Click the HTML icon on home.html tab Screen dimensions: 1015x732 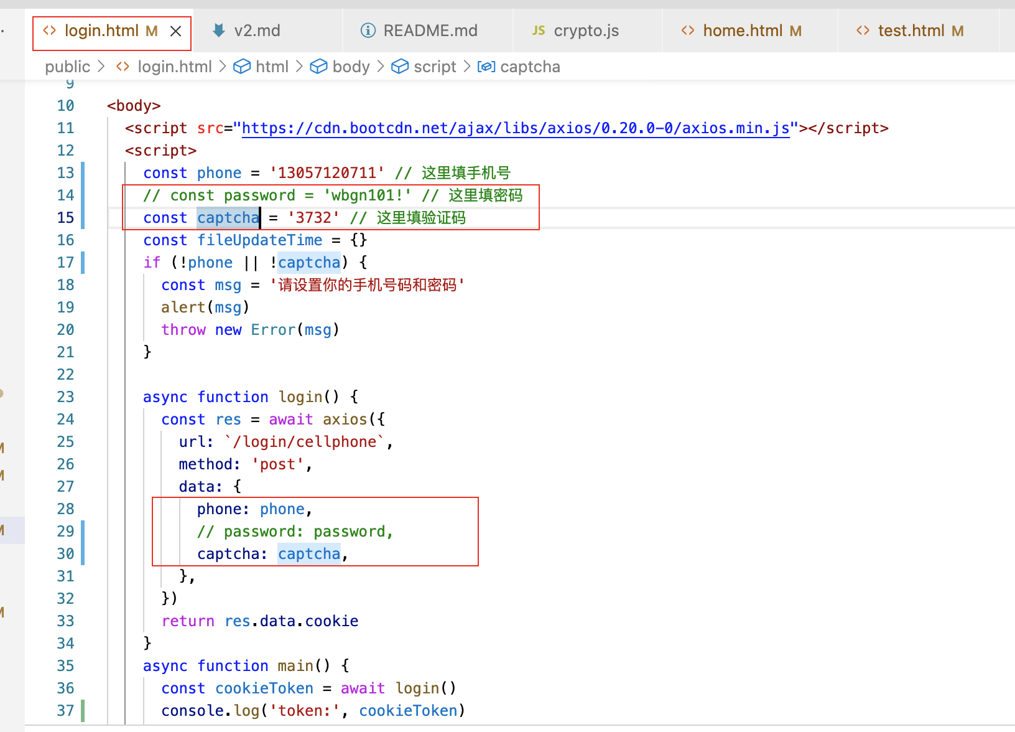point(687,30)
